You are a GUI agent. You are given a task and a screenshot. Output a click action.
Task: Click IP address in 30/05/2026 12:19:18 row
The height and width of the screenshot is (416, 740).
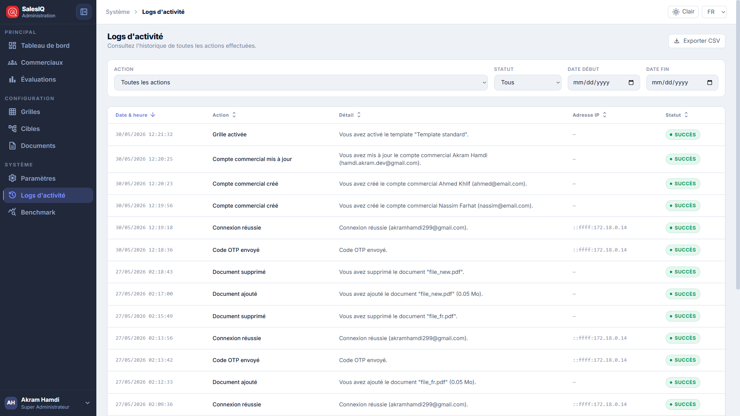(600, 228)
